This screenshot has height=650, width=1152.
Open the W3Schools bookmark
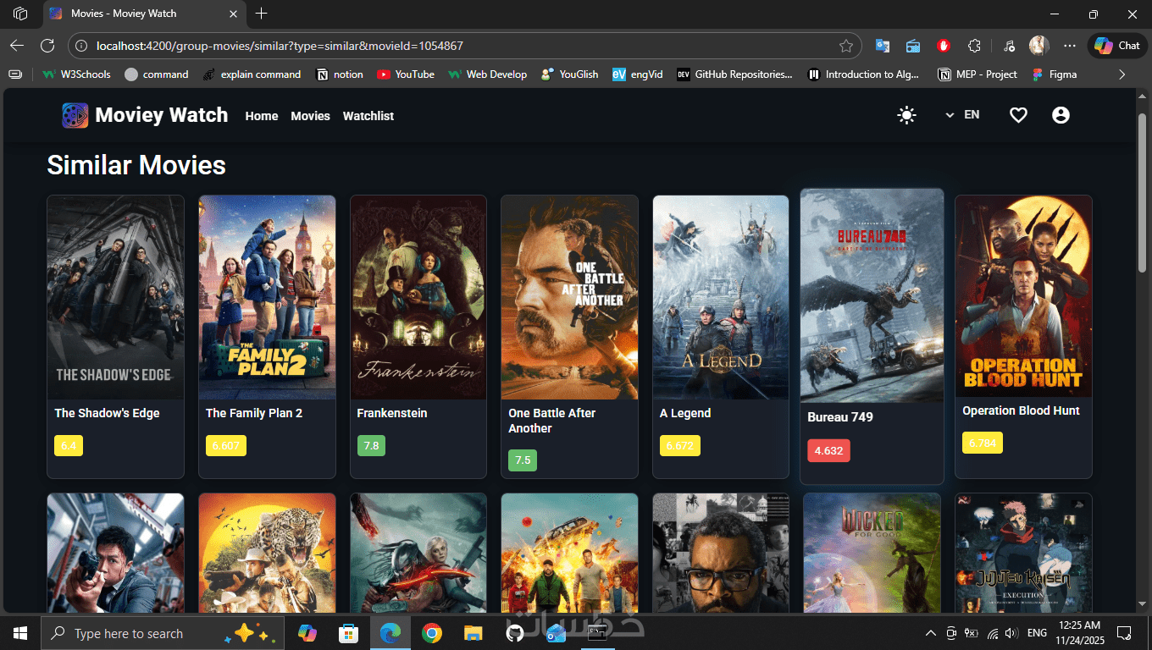(x=76, y=74)
